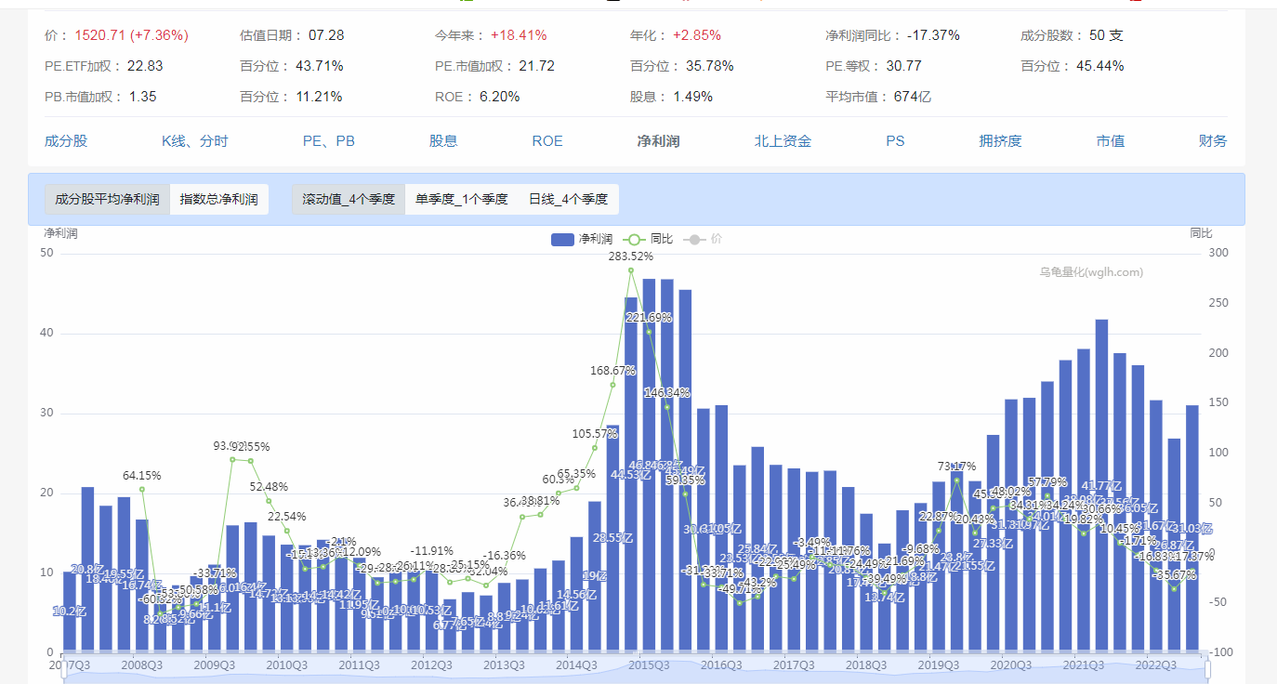Click the PE.市值加权 21.72 value

536,66
